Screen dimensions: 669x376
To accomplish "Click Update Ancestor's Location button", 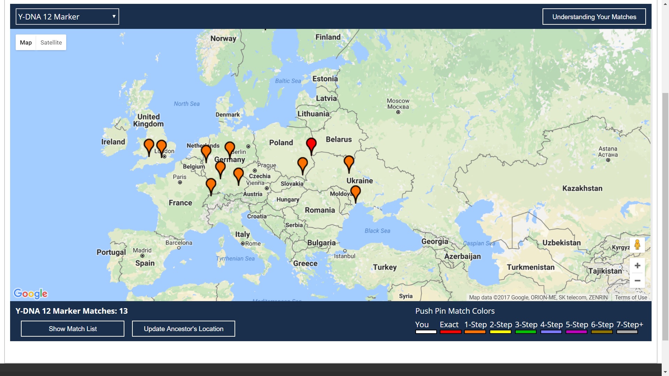I will tap(184, 329).
